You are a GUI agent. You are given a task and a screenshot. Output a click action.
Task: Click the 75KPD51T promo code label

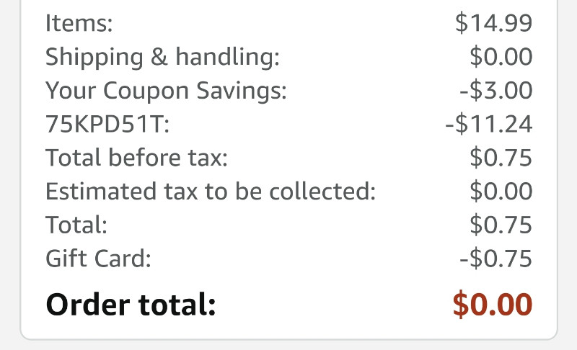point(107,124)
